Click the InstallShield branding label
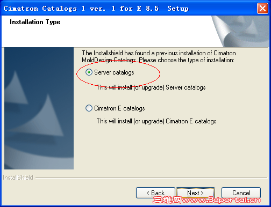This screenshot has height=207, width=271. [x=18, y=178]
